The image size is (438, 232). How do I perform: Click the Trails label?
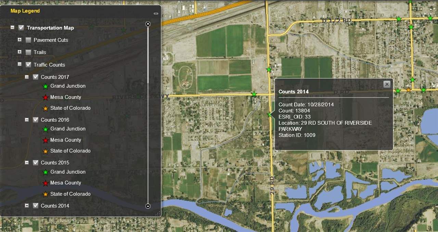(x=40, y=52)
